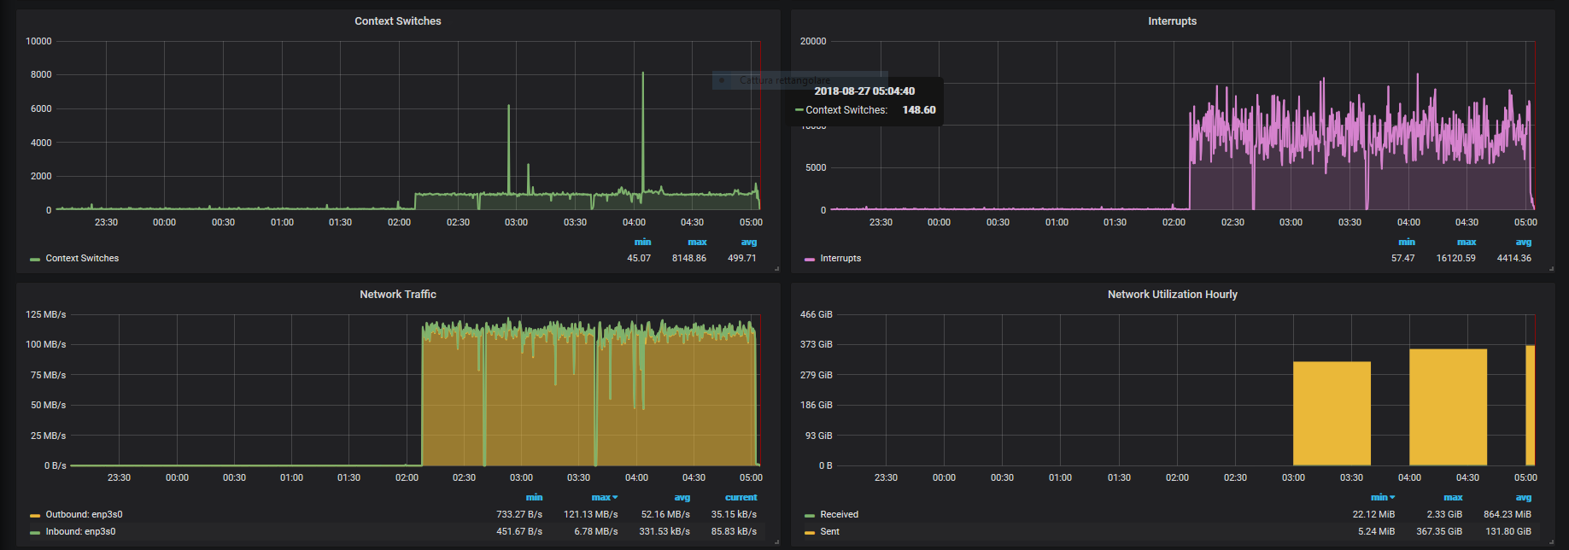Sort Network Utilization Hourly legend by avg
This screenshot has height=550, width=1569.
coord(1523,497)
